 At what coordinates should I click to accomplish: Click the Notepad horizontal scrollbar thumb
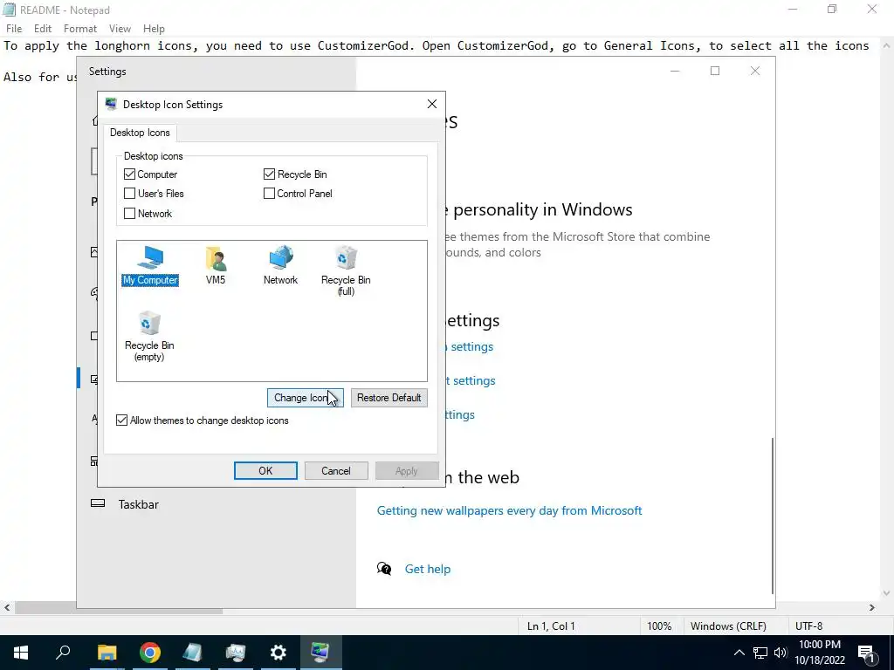coord(119,608)
